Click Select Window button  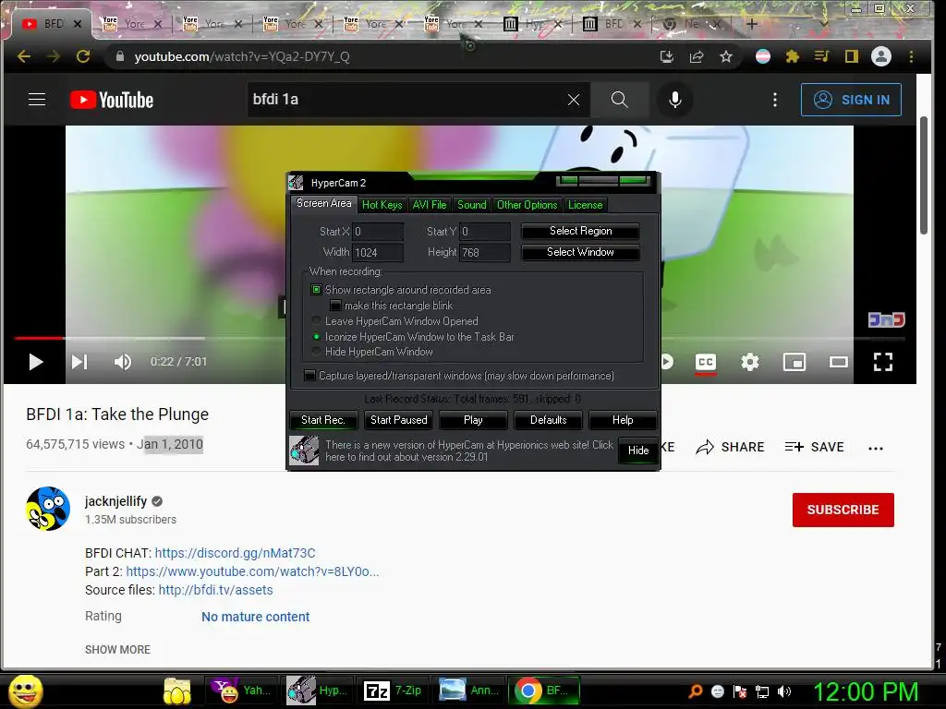coord(580,252)
